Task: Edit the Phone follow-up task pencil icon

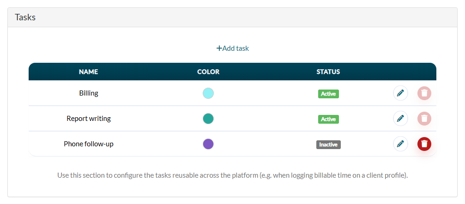Action: 400,144
